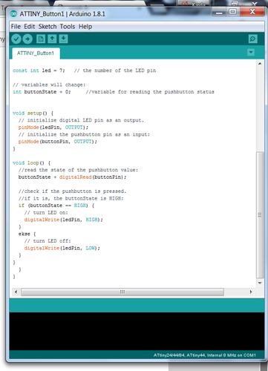Viewport: 268px width, 371px height.
Task: Save the sketch with the Save icon
Action: [63, 39]
